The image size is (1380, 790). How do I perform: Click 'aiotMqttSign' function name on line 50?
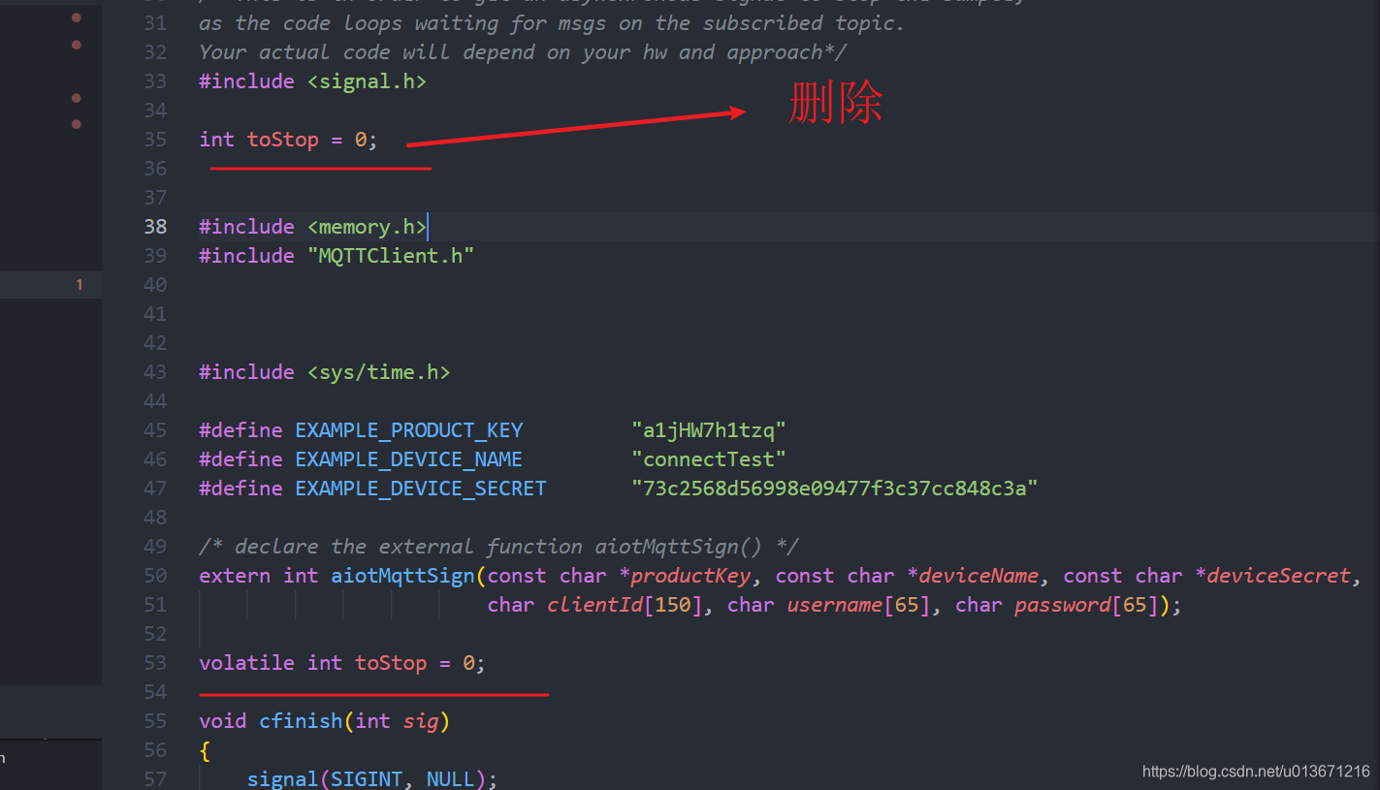pos(402,576)
